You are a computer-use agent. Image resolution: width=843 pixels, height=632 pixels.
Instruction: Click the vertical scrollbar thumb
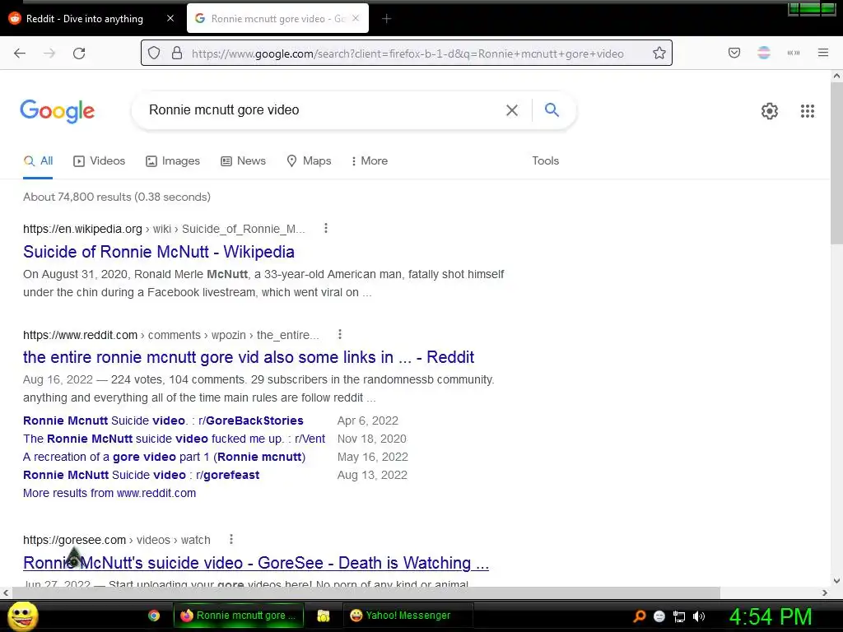pyautogui.click(x=836, y=163)
